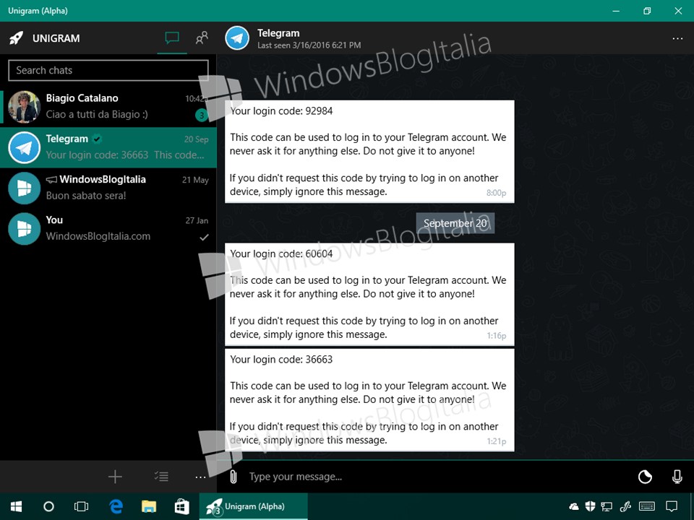Click the WindowsBlogItalia.com message preview
Viewport: 694px width, 520px height.
pos(98,237)
